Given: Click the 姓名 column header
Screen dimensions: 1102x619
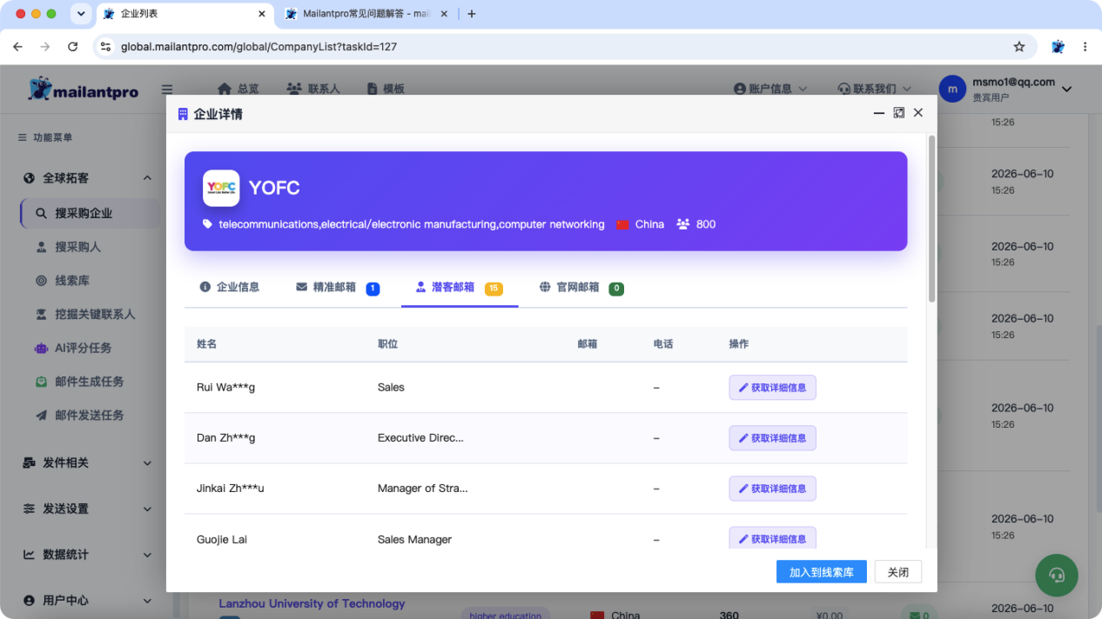Looking at the screenshot, I should coord(206,344).
